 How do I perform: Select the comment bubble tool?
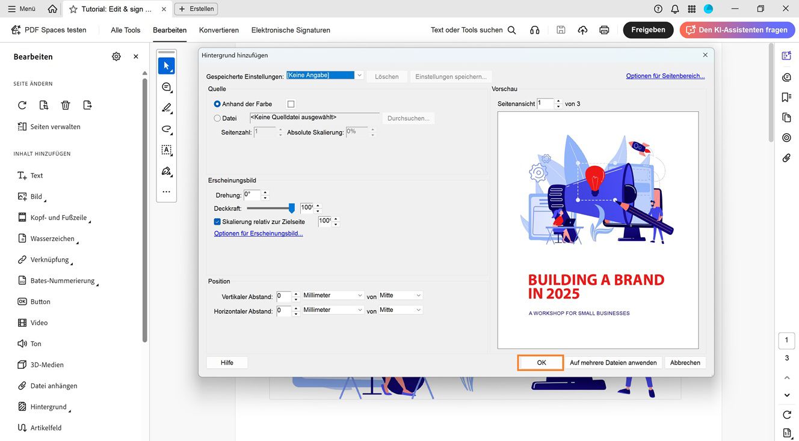tap(167, 87)
